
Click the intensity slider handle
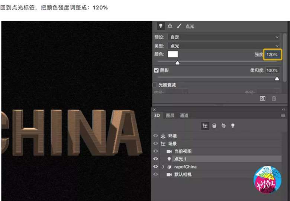click(x=177, y=63)
